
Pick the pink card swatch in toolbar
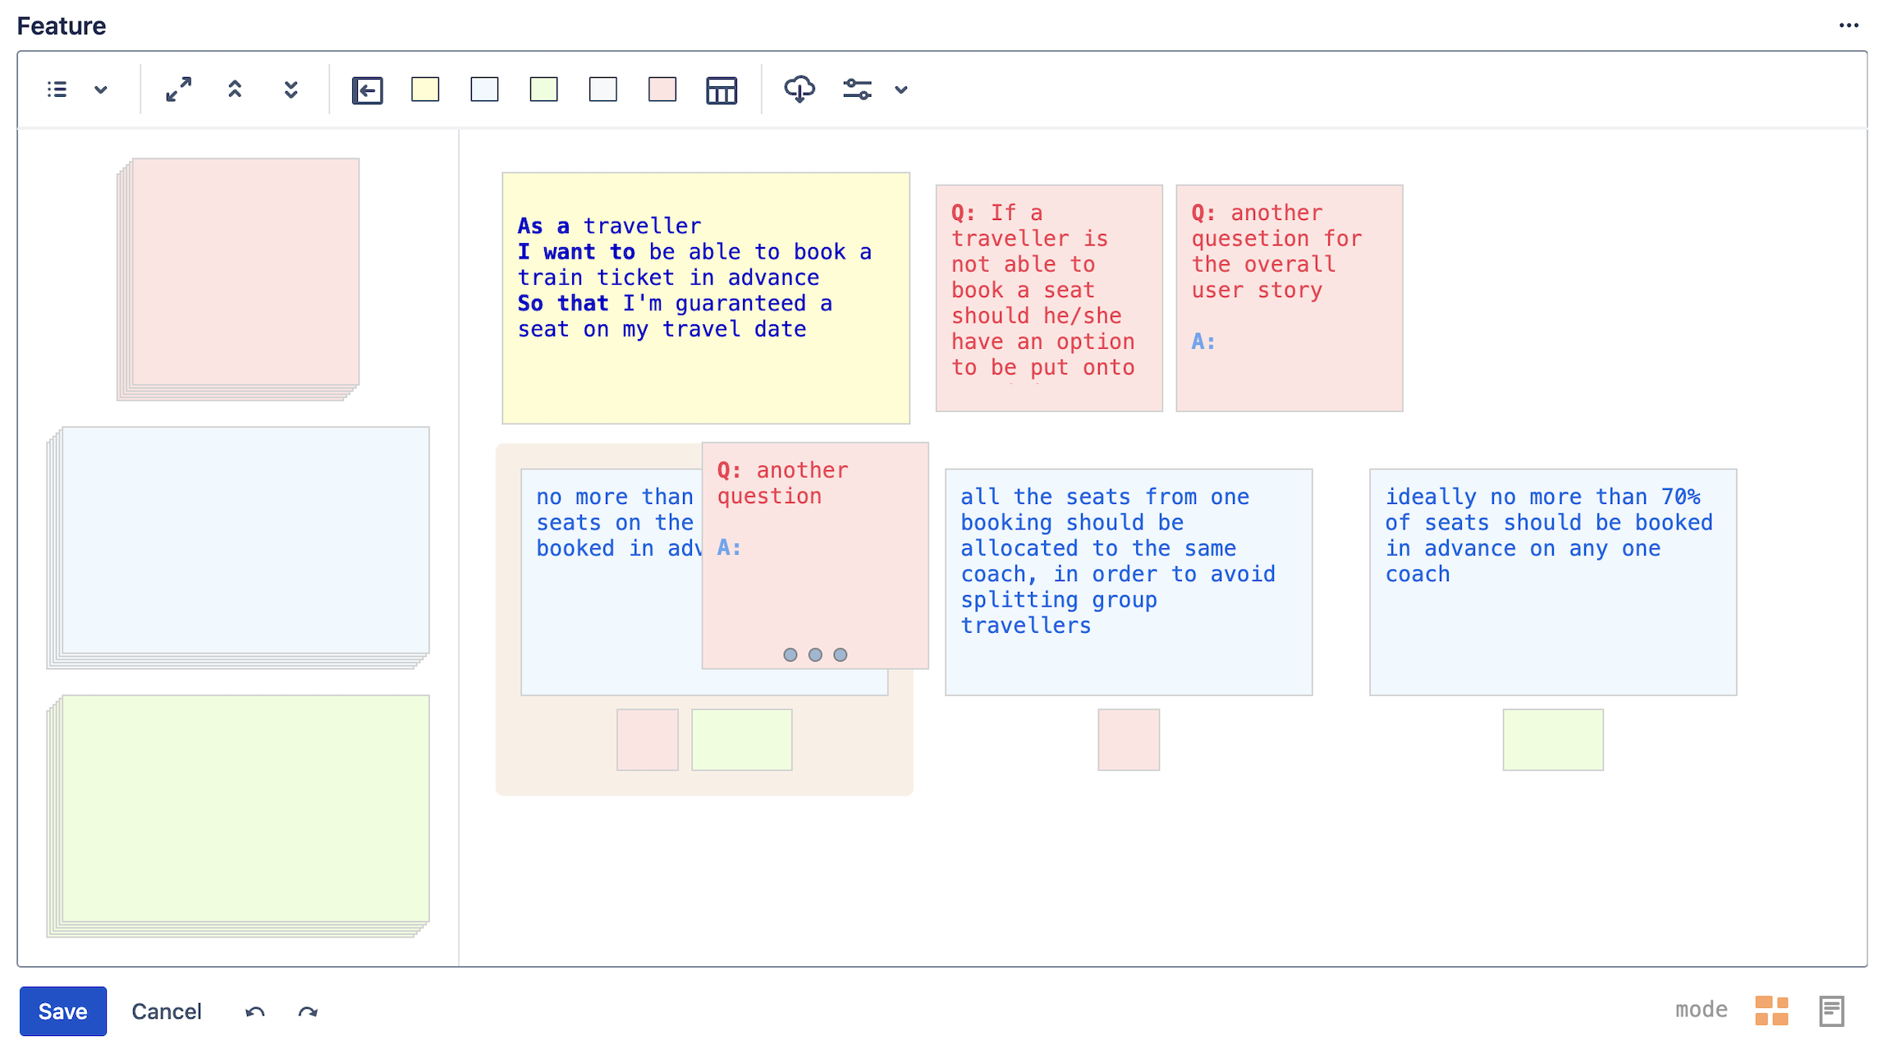click(x=662, y=89)
